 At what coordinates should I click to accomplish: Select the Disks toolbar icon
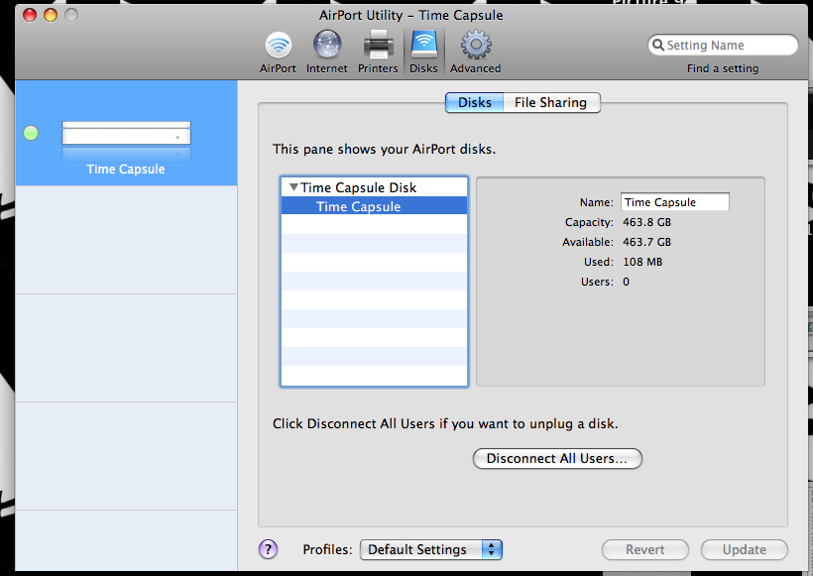(423, 52)
